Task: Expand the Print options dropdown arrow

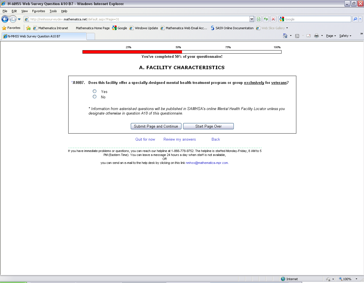Action: pos(322,36)
